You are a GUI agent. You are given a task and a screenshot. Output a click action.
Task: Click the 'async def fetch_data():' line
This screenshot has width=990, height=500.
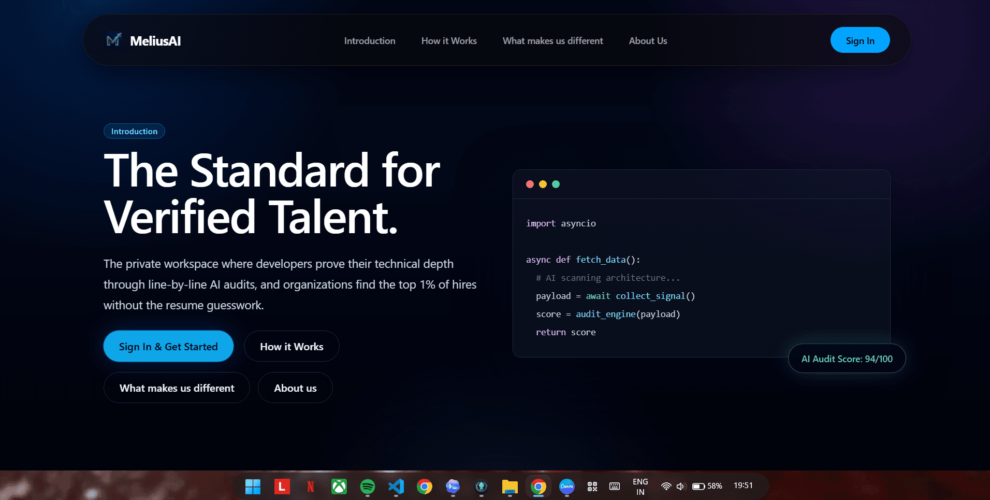click(x=583, y=260)
